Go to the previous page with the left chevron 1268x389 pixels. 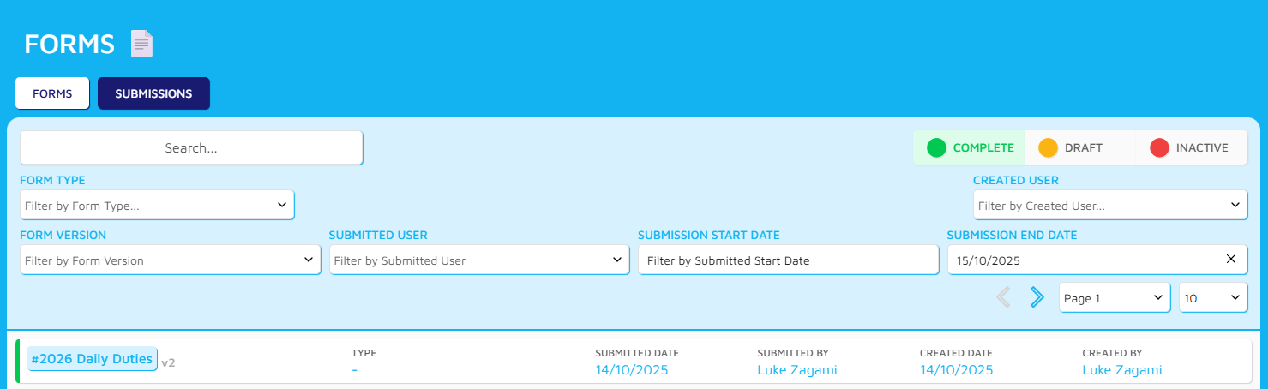click(1003, 297)
